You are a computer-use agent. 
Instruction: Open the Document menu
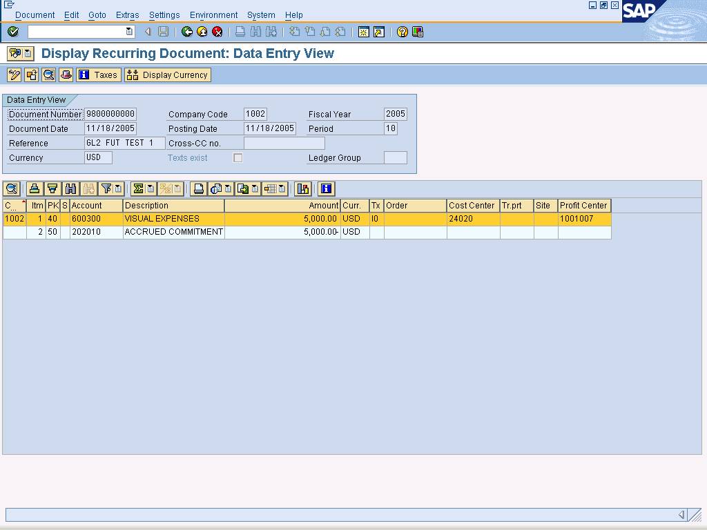pyautogui.click(x=35, y=15)
